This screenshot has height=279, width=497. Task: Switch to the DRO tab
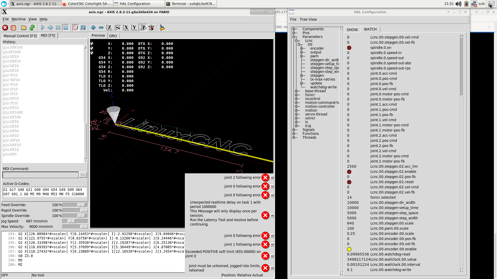pos(113,36)
